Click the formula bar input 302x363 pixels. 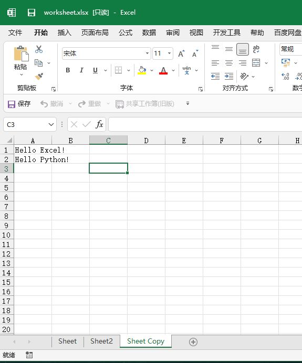(205, 124)
